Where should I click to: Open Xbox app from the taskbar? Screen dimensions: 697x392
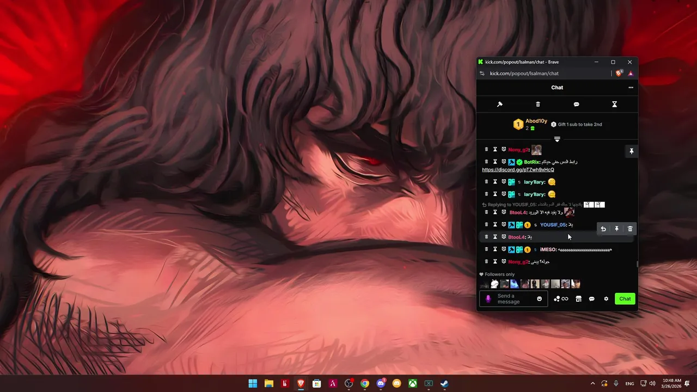(x=413, y=384)
